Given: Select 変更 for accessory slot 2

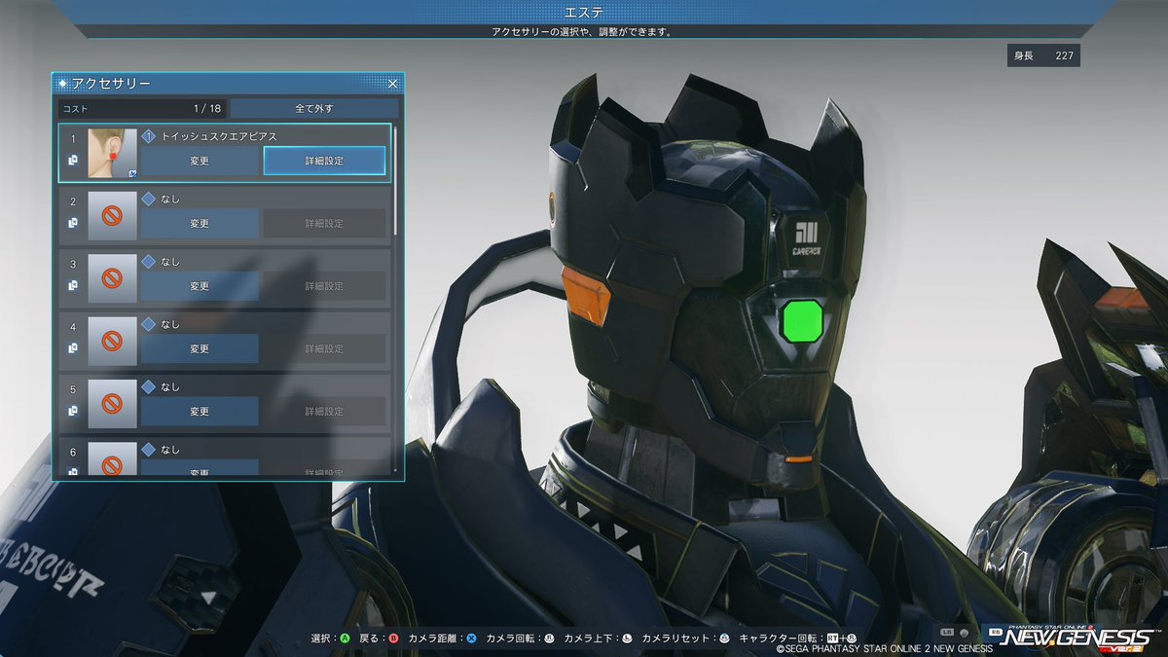Looking at the screenshot, I should point(200,223).
